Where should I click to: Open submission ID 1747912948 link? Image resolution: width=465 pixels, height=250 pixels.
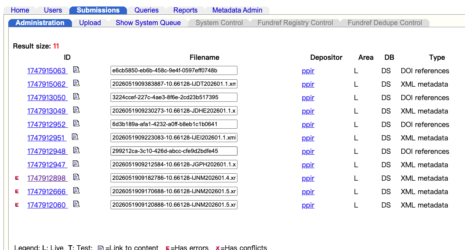click(47, 152)
